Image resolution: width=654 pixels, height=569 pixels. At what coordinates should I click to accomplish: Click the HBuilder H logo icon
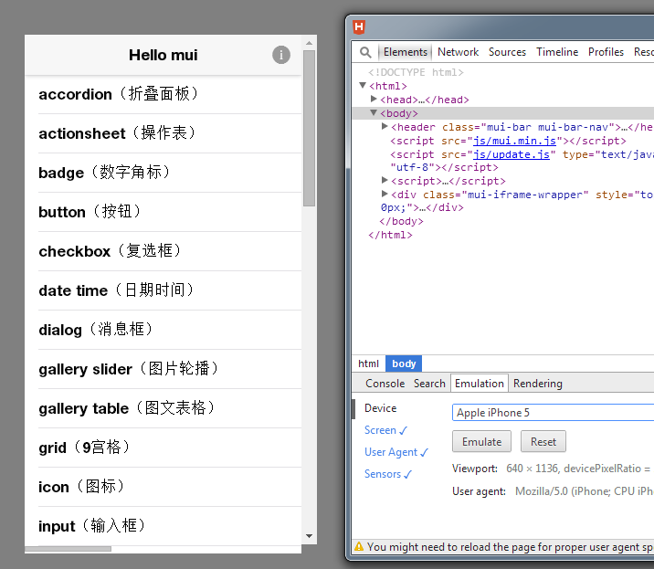point(359,27)
